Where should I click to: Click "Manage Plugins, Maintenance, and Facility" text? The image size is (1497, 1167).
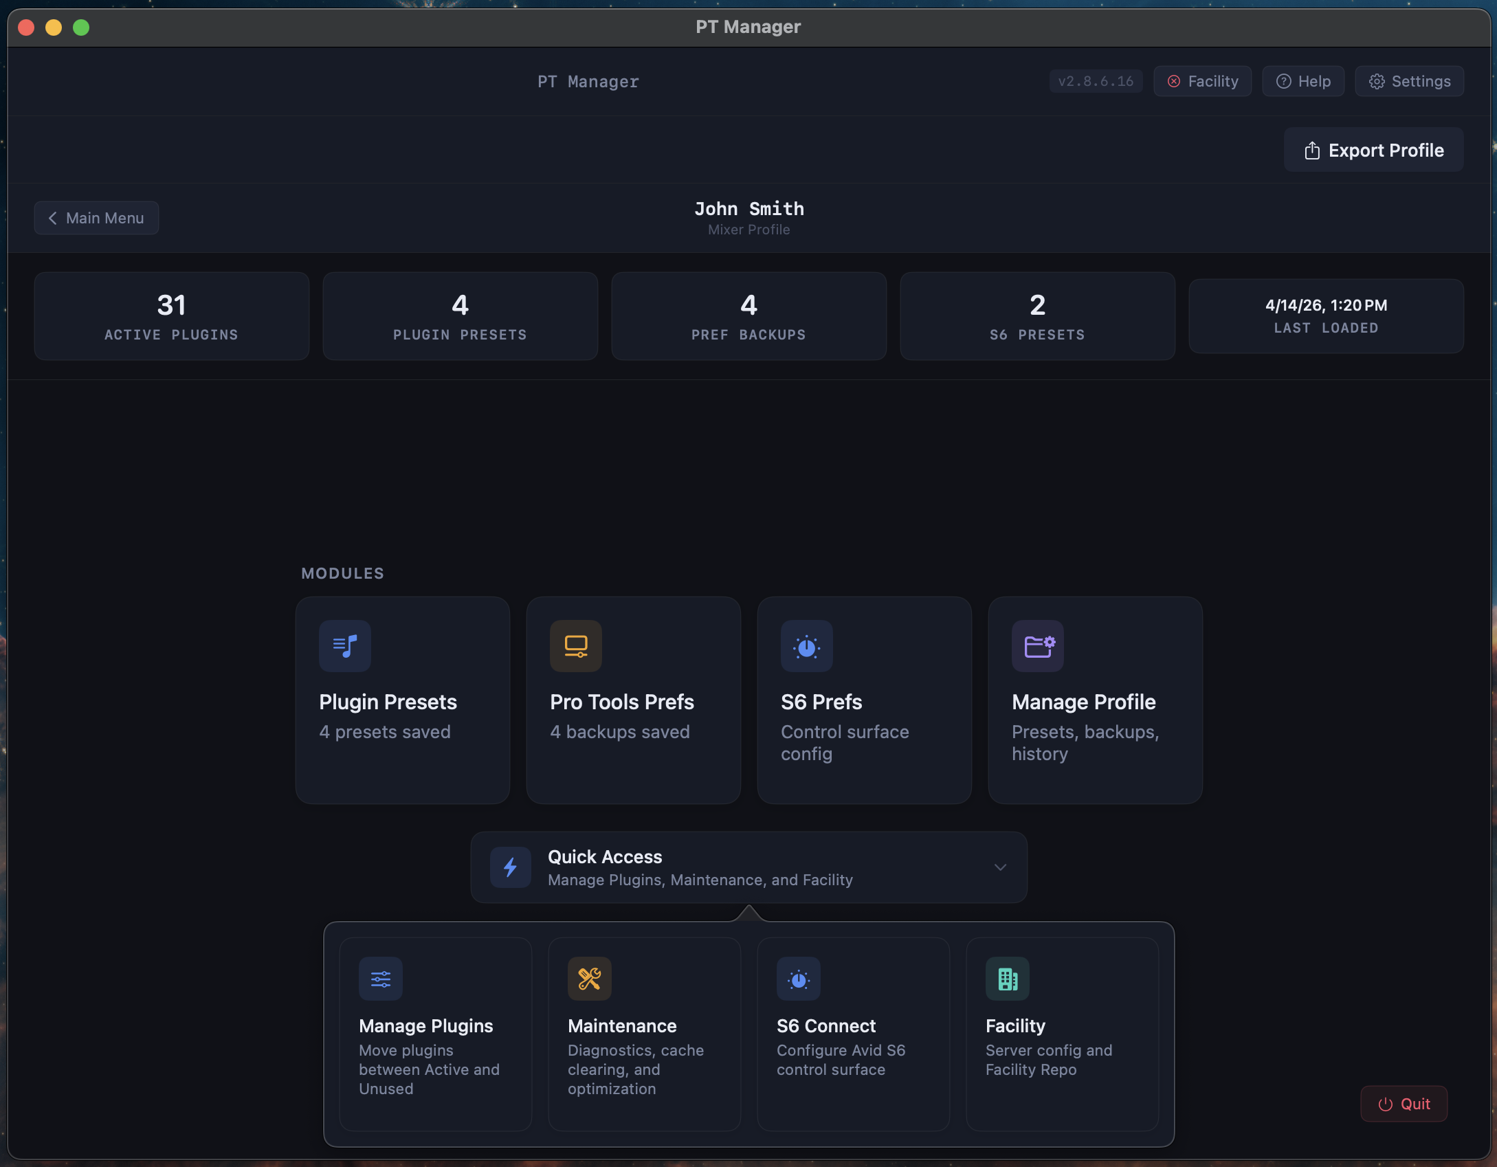pyautogui.click(x=700, y=880)
